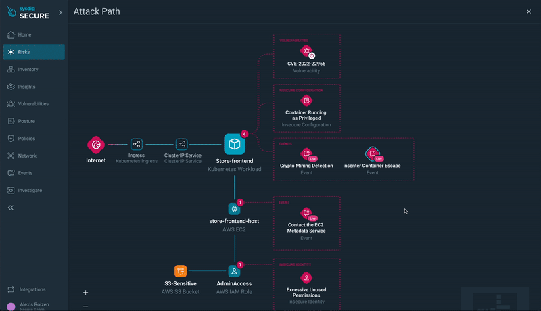Image resolution: width=541 pixels, height=311 pixels.
Task: Click the Alexis Roizen user avatar
Action: click(11, 306)
